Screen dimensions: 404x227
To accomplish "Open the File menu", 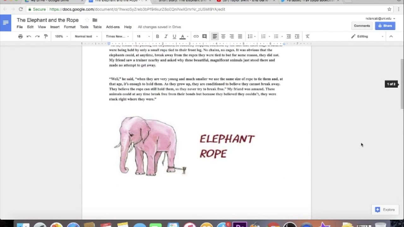I will click(x=20, y=27).
